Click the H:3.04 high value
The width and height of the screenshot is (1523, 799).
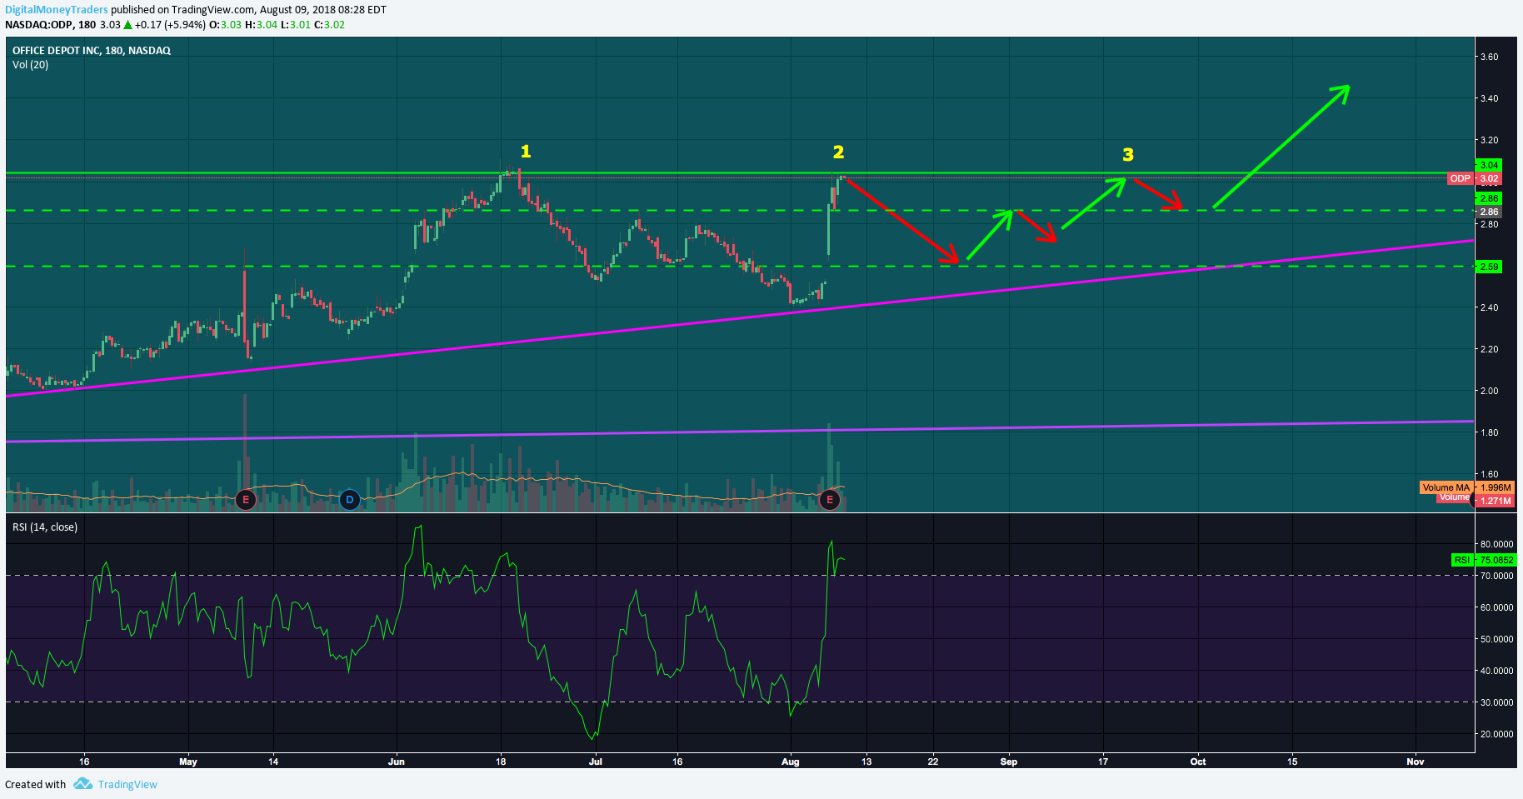[x=261, y=25]
